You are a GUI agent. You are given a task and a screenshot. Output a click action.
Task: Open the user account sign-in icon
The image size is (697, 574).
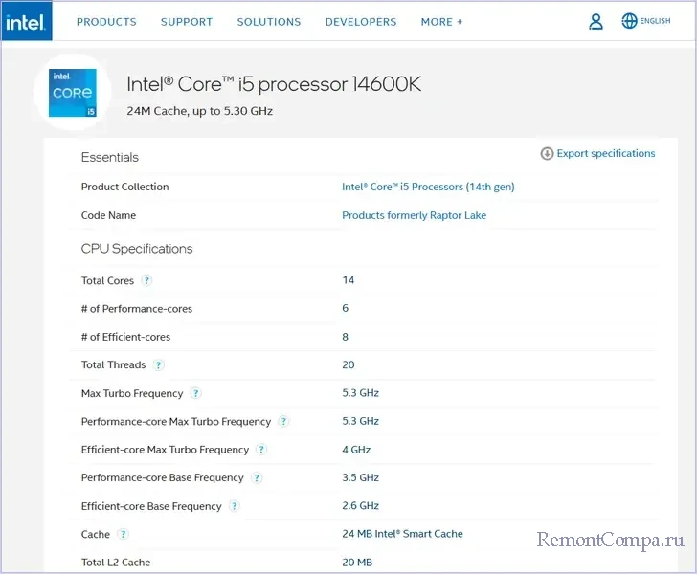coord(596,21)
